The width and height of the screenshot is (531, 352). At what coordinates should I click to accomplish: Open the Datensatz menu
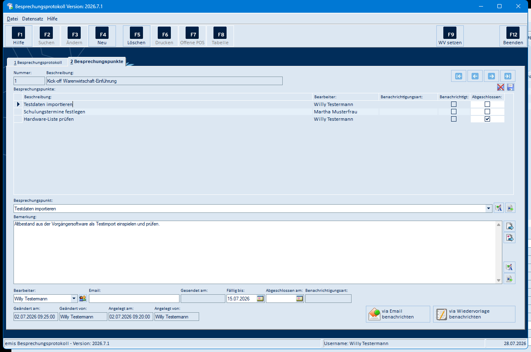coord(33,19)
